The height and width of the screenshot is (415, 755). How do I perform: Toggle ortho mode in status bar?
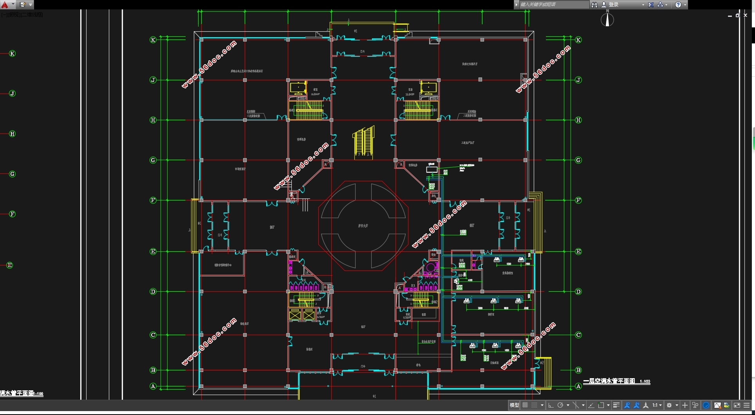[551, 405]
